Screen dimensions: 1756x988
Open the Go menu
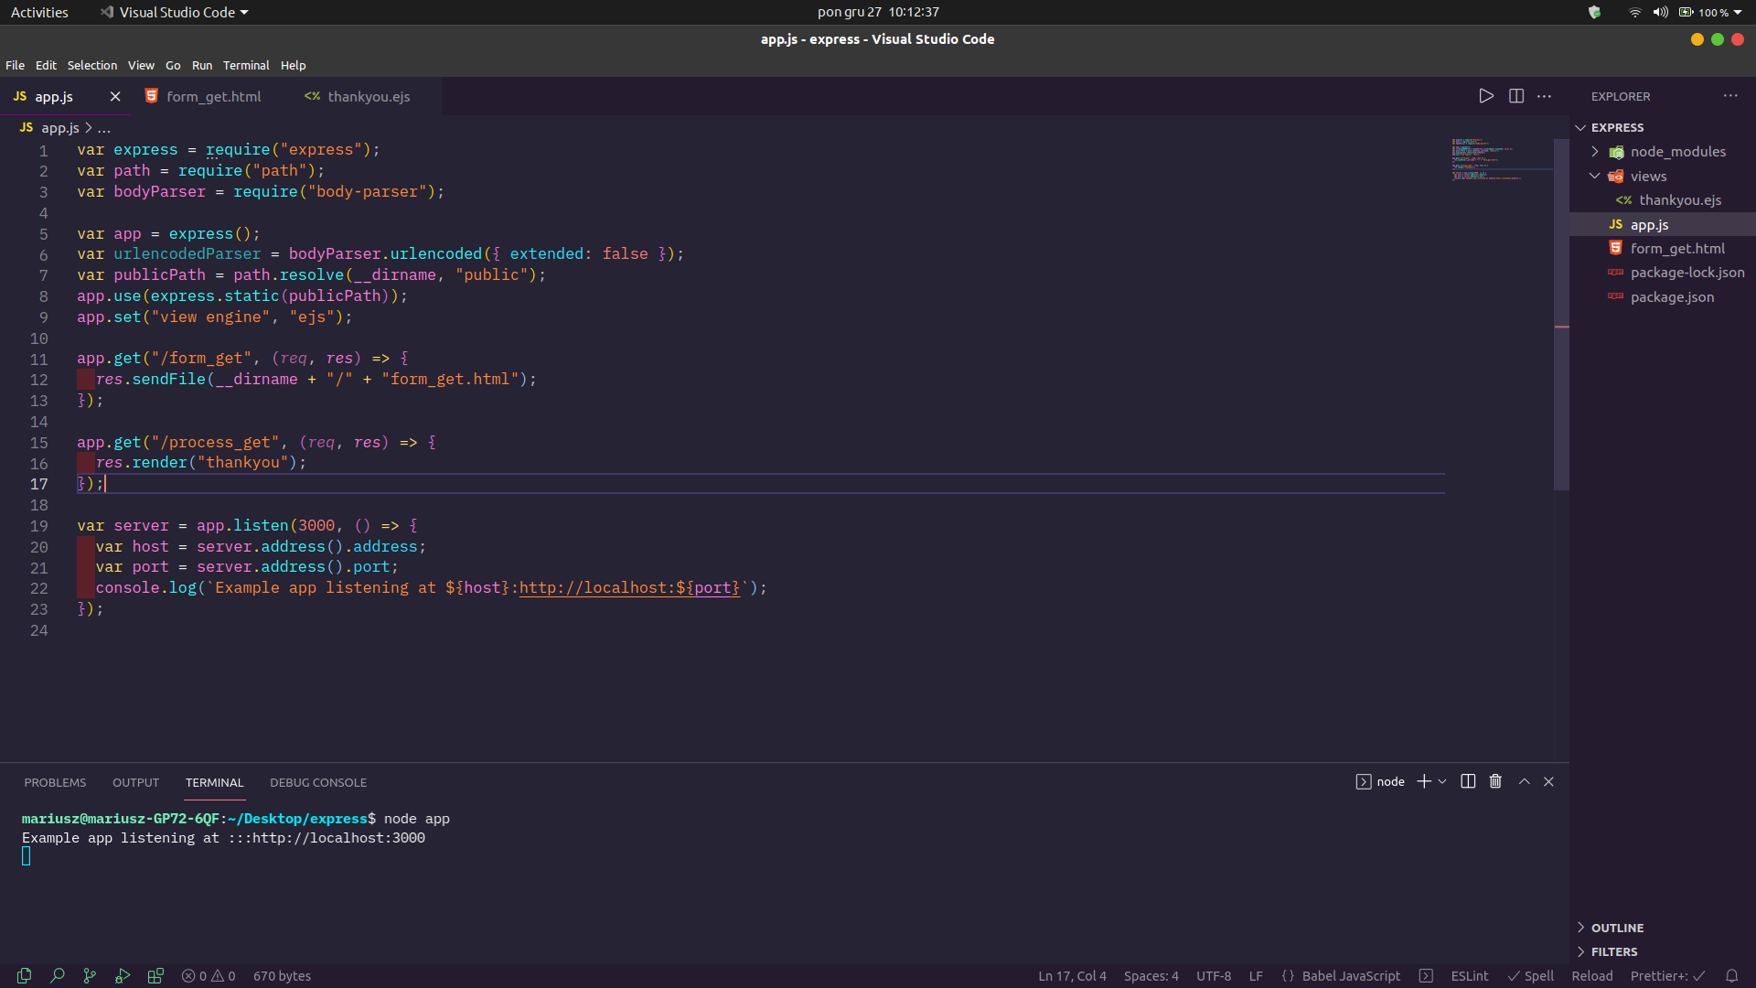click(173, 65)
